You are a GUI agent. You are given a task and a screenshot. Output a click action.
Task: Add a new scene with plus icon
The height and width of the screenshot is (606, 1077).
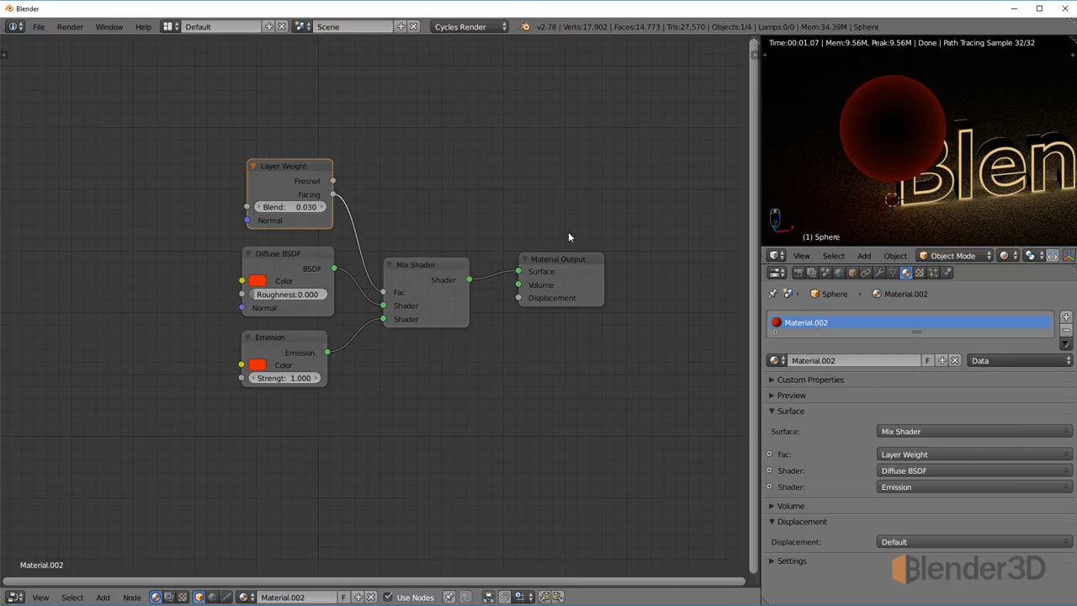point(401,27)
